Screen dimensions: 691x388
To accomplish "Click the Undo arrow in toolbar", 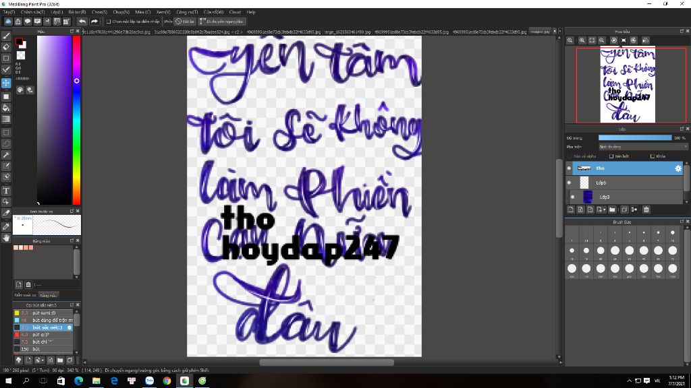I will (x=82, y=21).
